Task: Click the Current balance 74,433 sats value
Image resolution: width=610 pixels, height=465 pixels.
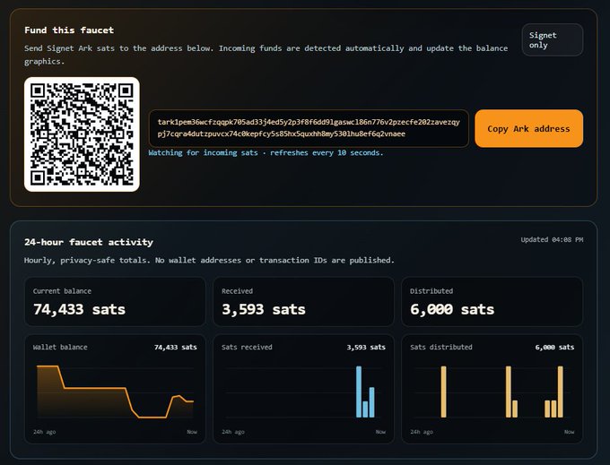Action: point(79,310)
